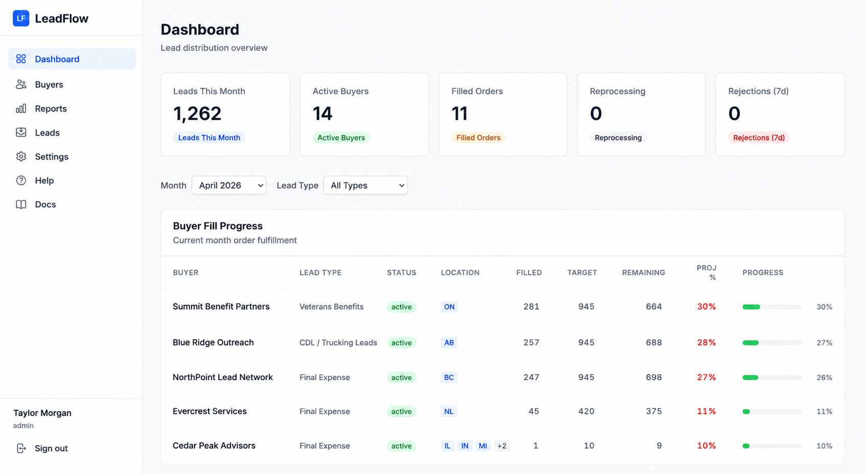Open the Month dropdown showing April 2026

pos(229,185)
